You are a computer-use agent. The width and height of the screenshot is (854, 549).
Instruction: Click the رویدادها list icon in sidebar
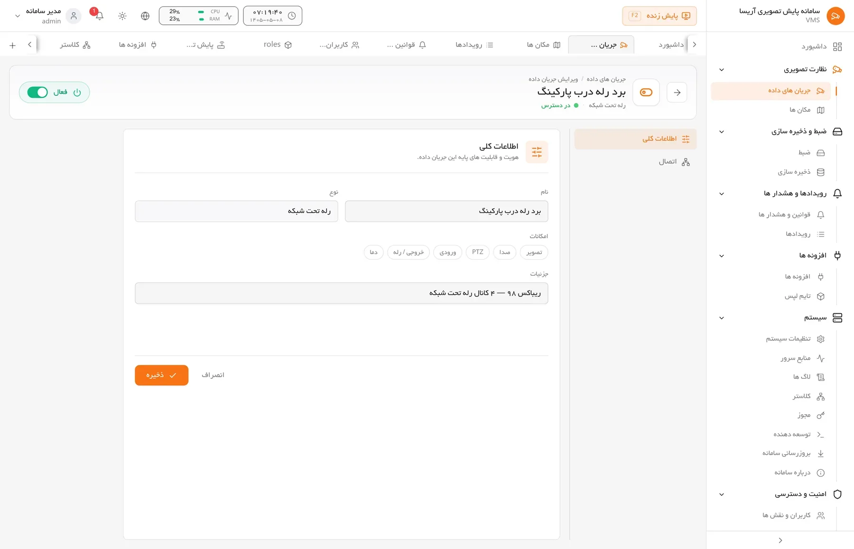click(821, 234)
